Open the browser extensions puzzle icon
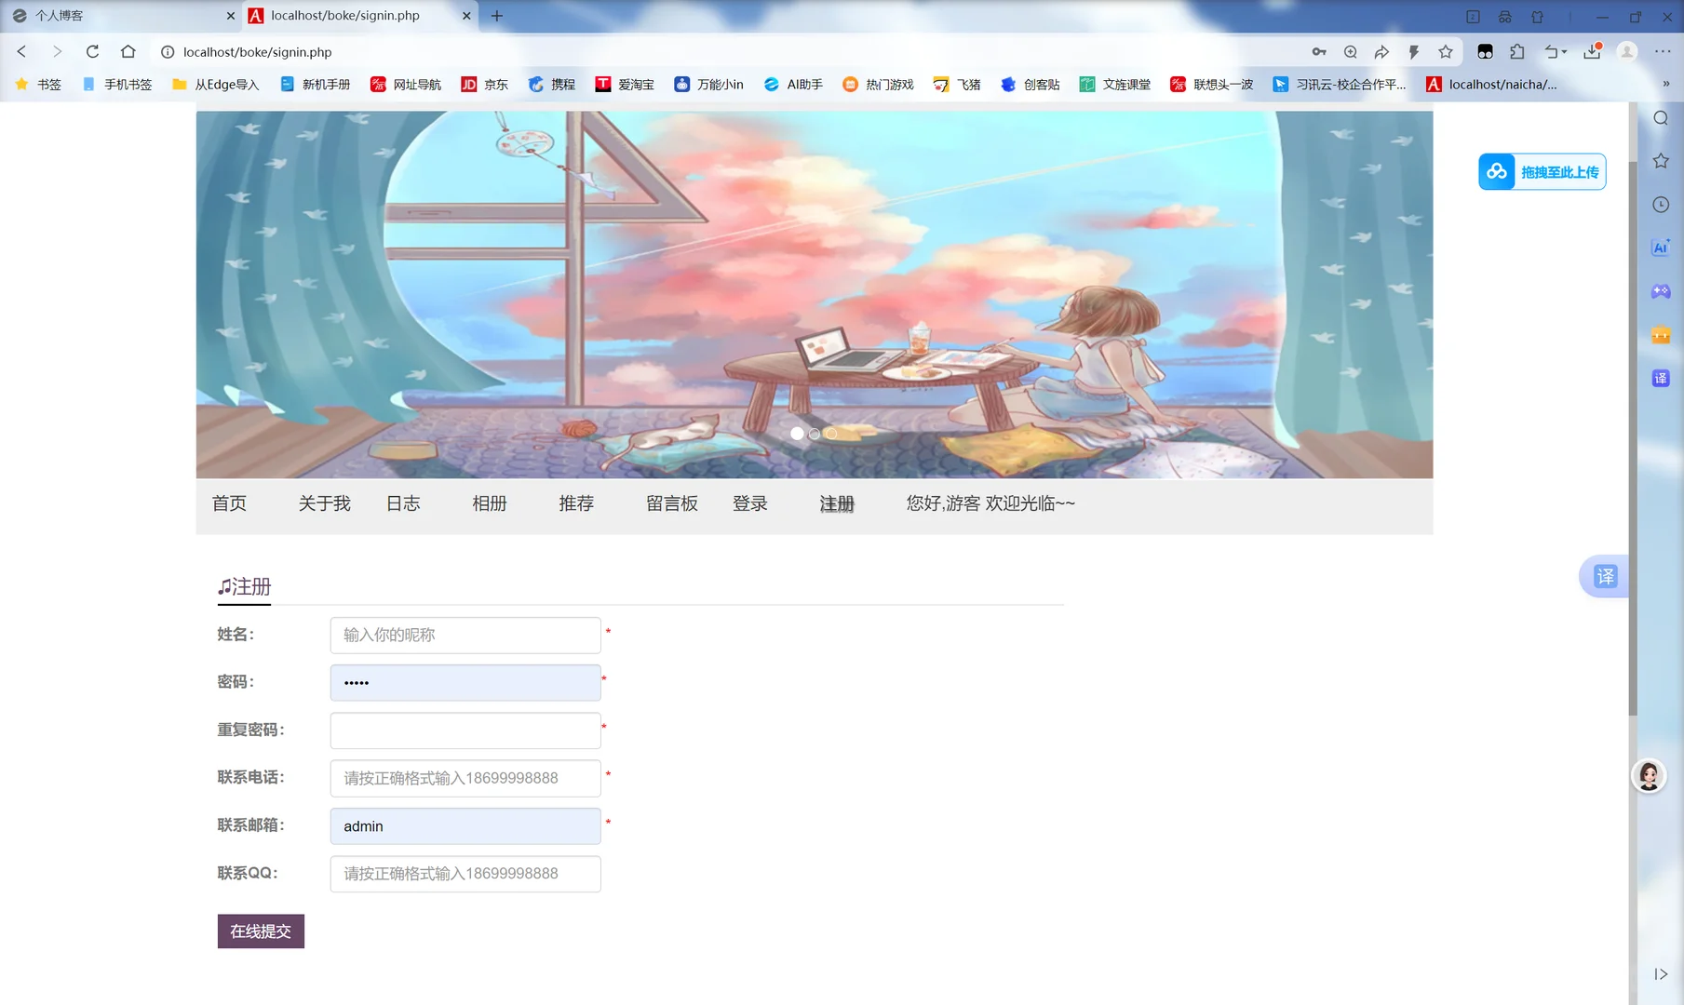Viewport: 1684px width, 1005px height. click(x=1517, y=52)
